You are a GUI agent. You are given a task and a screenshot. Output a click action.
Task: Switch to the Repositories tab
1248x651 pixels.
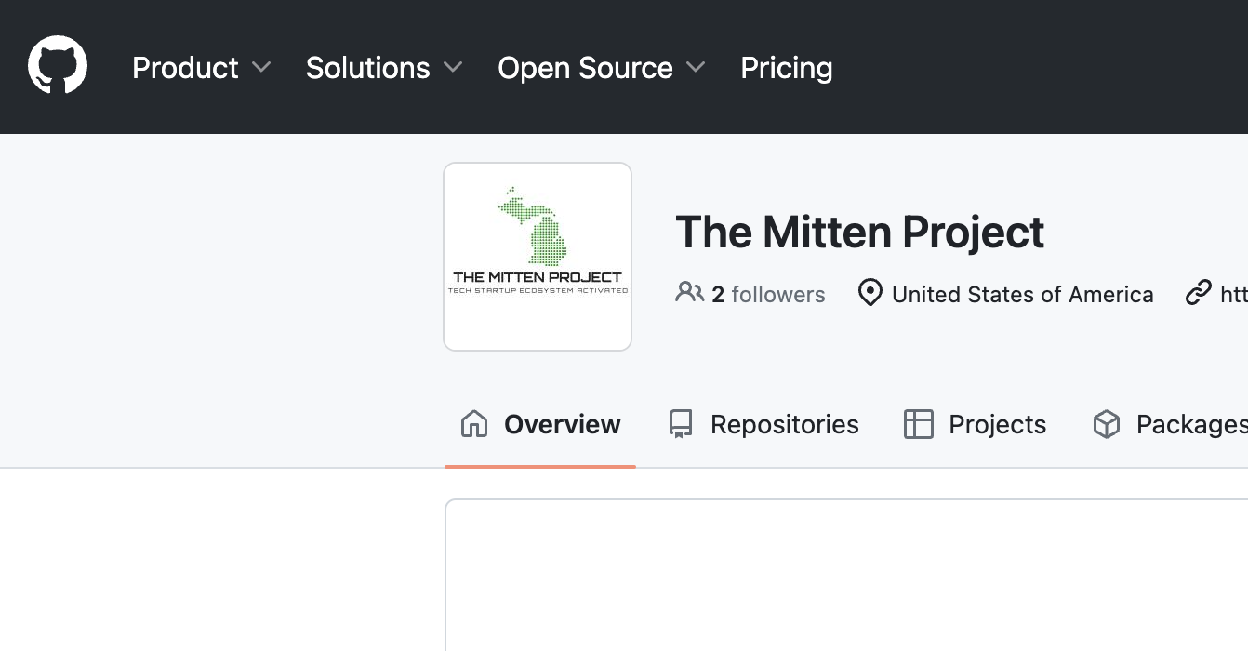click(x=784, y=424)
